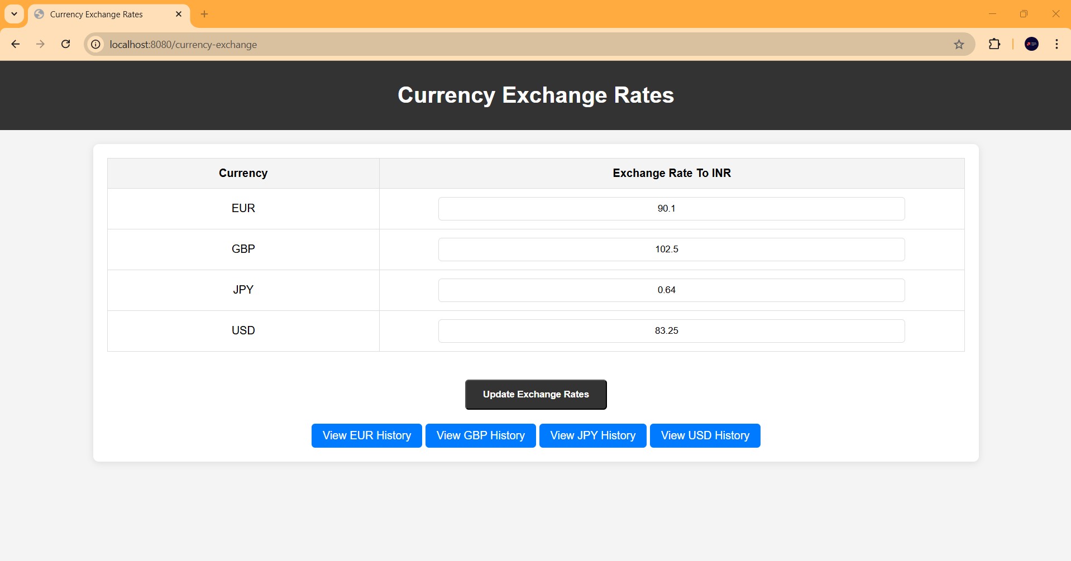Click the Currency Exchange Rates page heading
The image size is (1071, 561).
pos(536,95)
